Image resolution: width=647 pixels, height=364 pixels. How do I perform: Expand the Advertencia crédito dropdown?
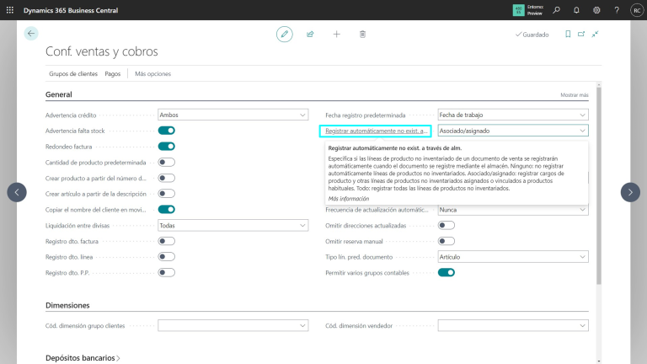(233, 115)
